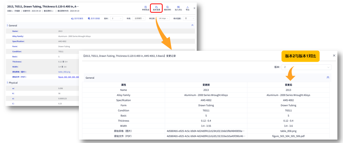Select the Physical section header

[x=13, y=83]
